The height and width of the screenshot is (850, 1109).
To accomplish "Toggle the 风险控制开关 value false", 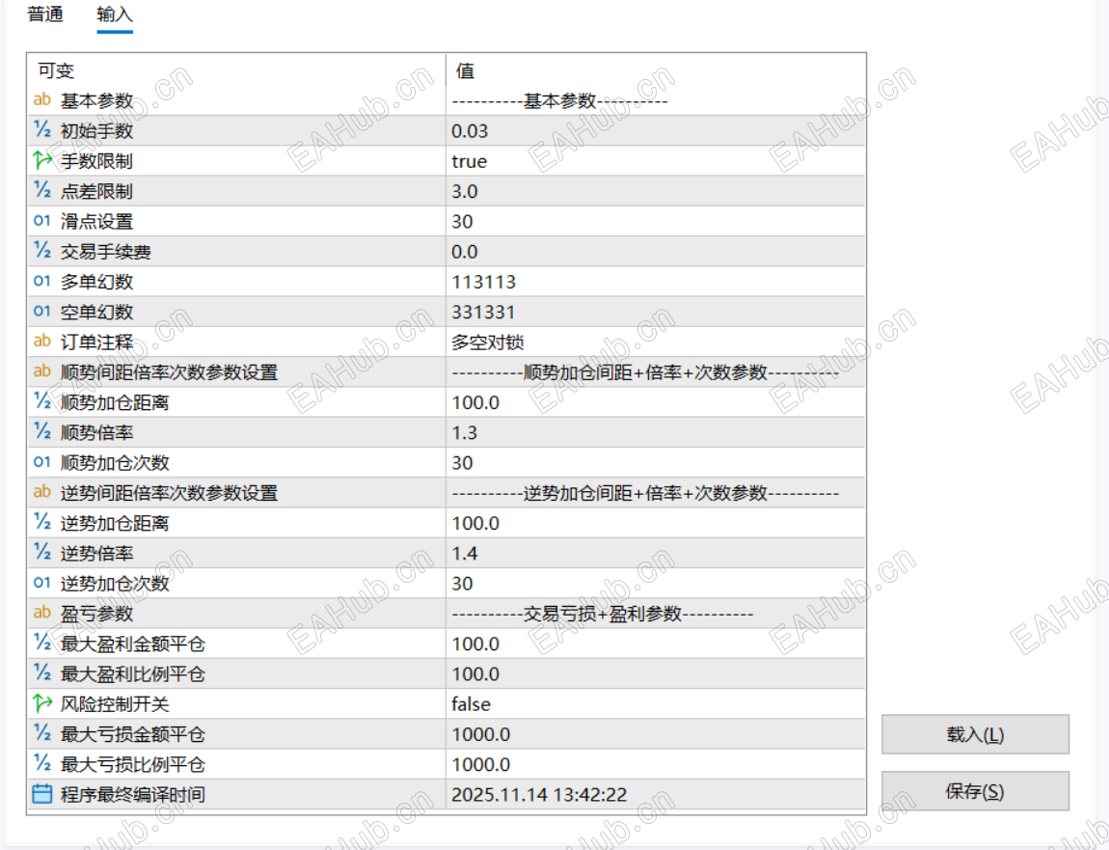I will [471, 704].
